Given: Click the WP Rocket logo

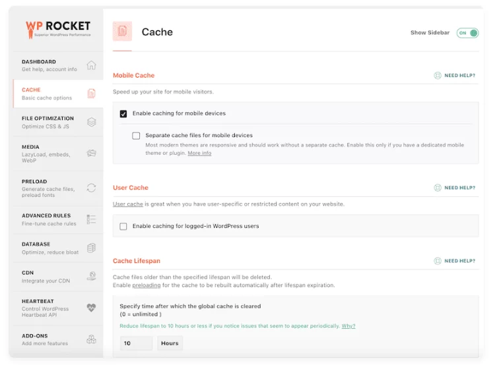Looking at the screenshot, I should click(x=58, y=29).
